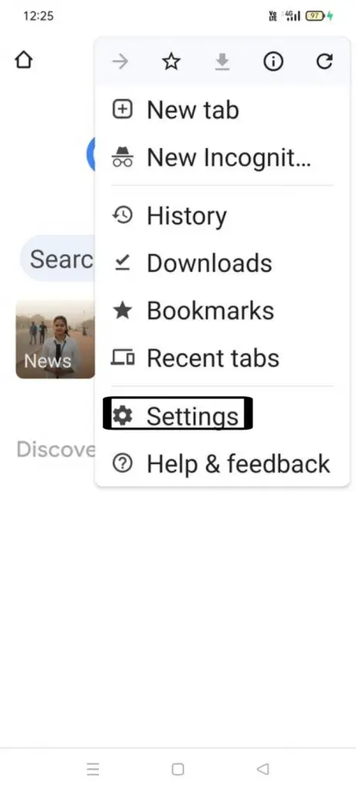The image size is (356, 791).
Task: Select Recent tabs
Action: [222, 358]
